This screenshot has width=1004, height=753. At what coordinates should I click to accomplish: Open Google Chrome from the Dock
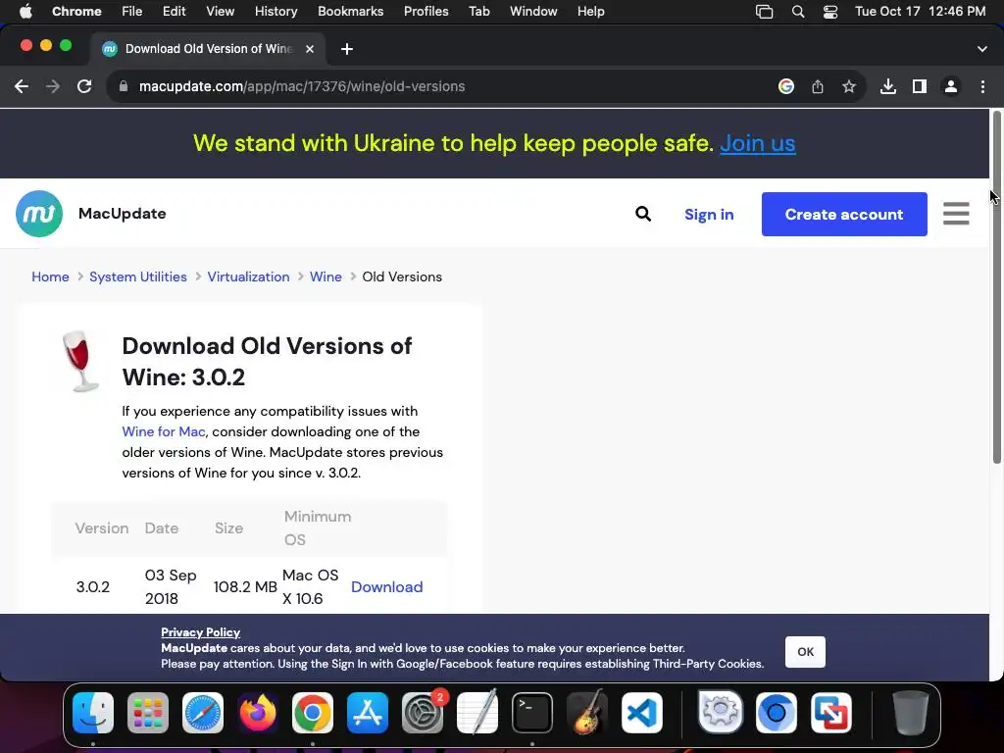click(313, 713)
